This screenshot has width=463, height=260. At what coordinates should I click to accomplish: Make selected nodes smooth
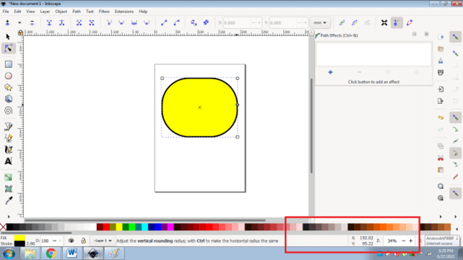[121, 22]
